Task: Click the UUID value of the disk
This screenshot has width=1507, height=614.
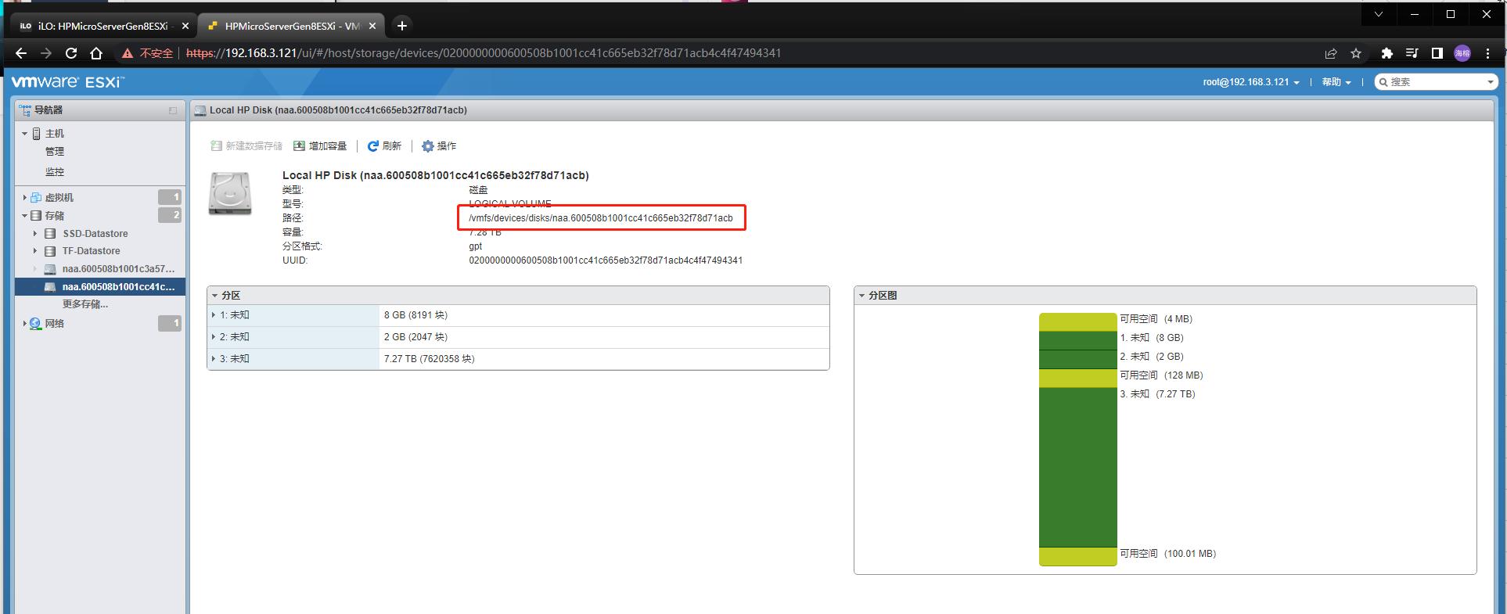Action: [x=606, y=260]
